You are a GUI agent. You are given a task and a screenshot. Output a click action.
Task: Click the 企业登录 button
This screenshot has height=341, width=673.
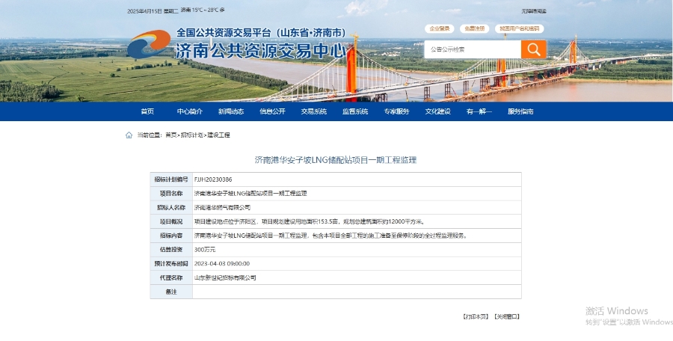pyautogui.click(x=440, y=28)
